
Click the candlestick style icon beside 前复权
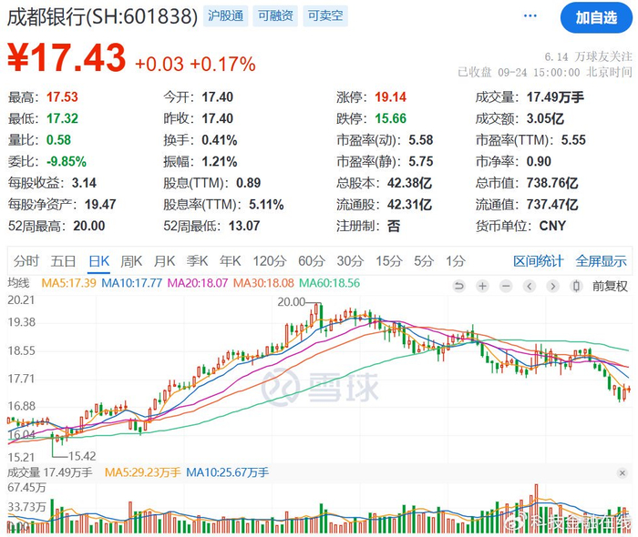pos(576,286)
